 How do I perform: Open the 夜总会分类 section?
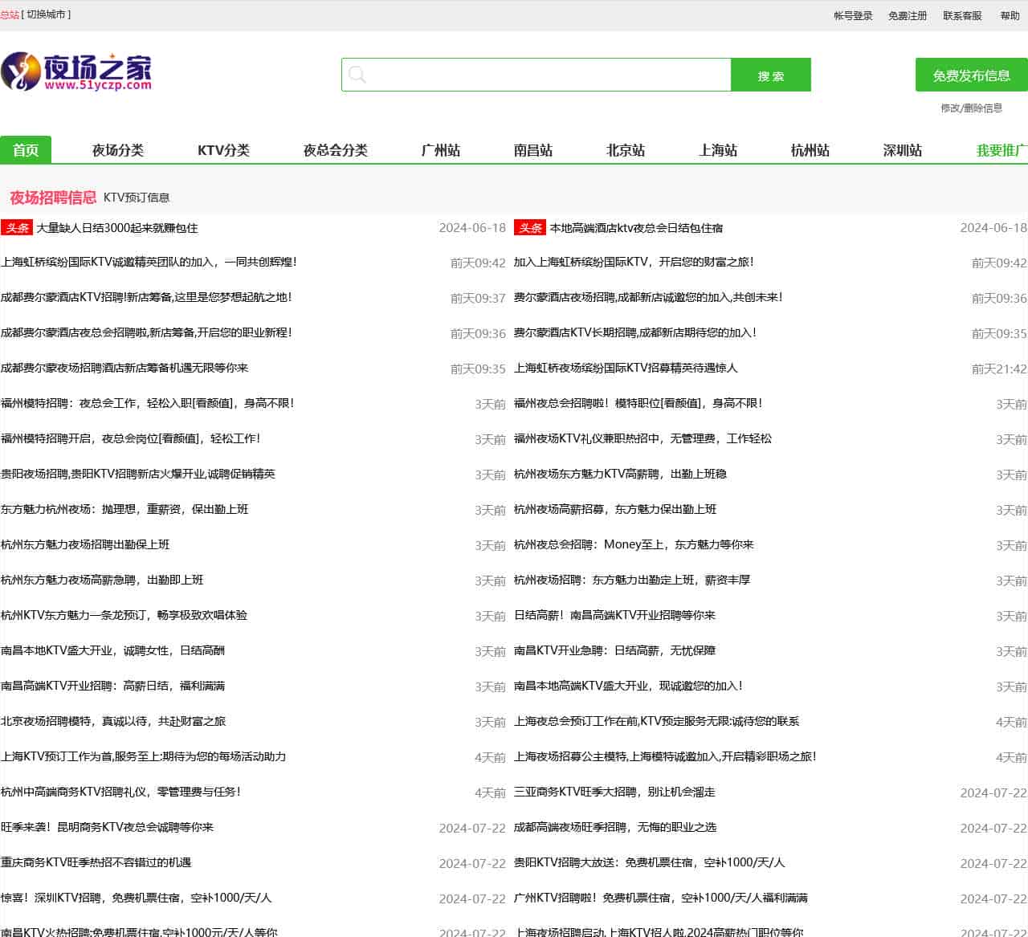click(337, 149)
